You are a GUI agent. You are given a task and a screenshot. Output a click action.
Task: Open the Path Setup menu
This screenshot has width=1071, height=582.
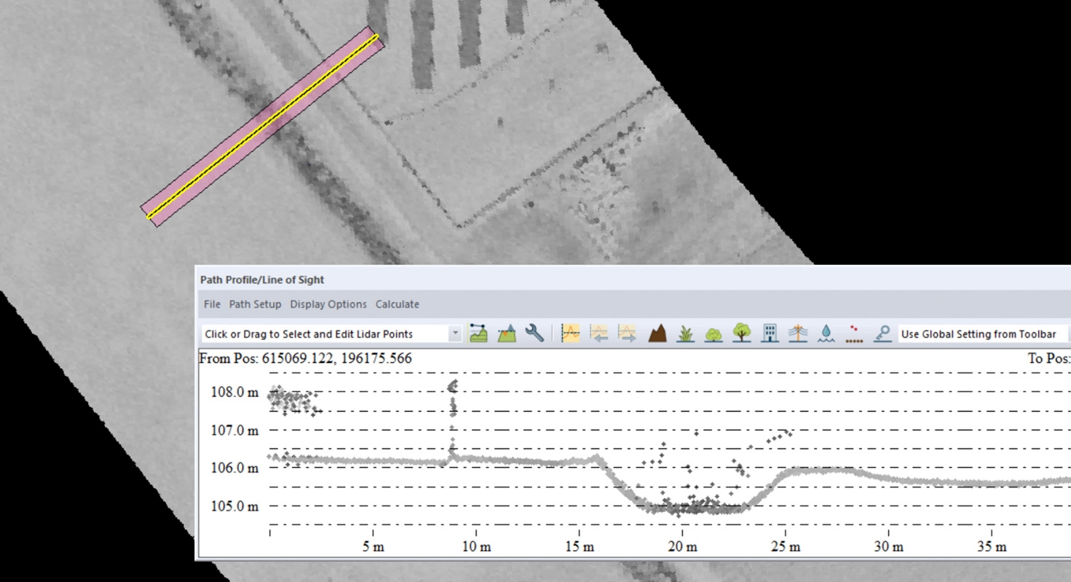click(255, 304)
